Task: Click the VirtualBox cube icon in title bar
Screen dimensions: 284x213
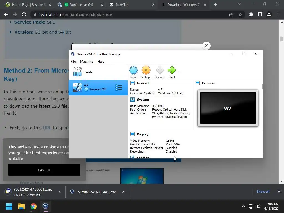Action: [73, 54]
